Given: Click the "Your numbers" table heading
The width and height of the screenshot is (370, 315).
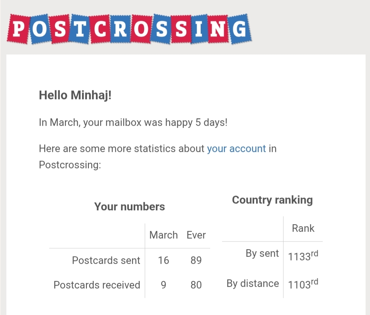Looking at the screenshot, I should pyautogui.click(x=129, y=207).
